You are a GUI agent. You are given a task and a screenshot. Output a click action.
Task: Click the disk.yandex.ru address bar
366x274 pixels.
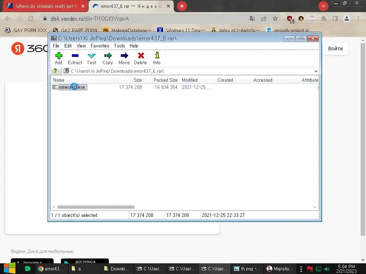coord(145,19)
